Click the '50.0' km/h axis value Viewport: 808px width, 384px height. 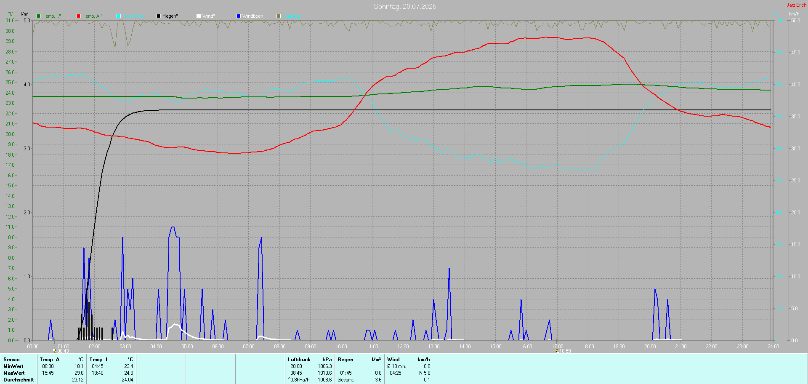pos(795,21)
